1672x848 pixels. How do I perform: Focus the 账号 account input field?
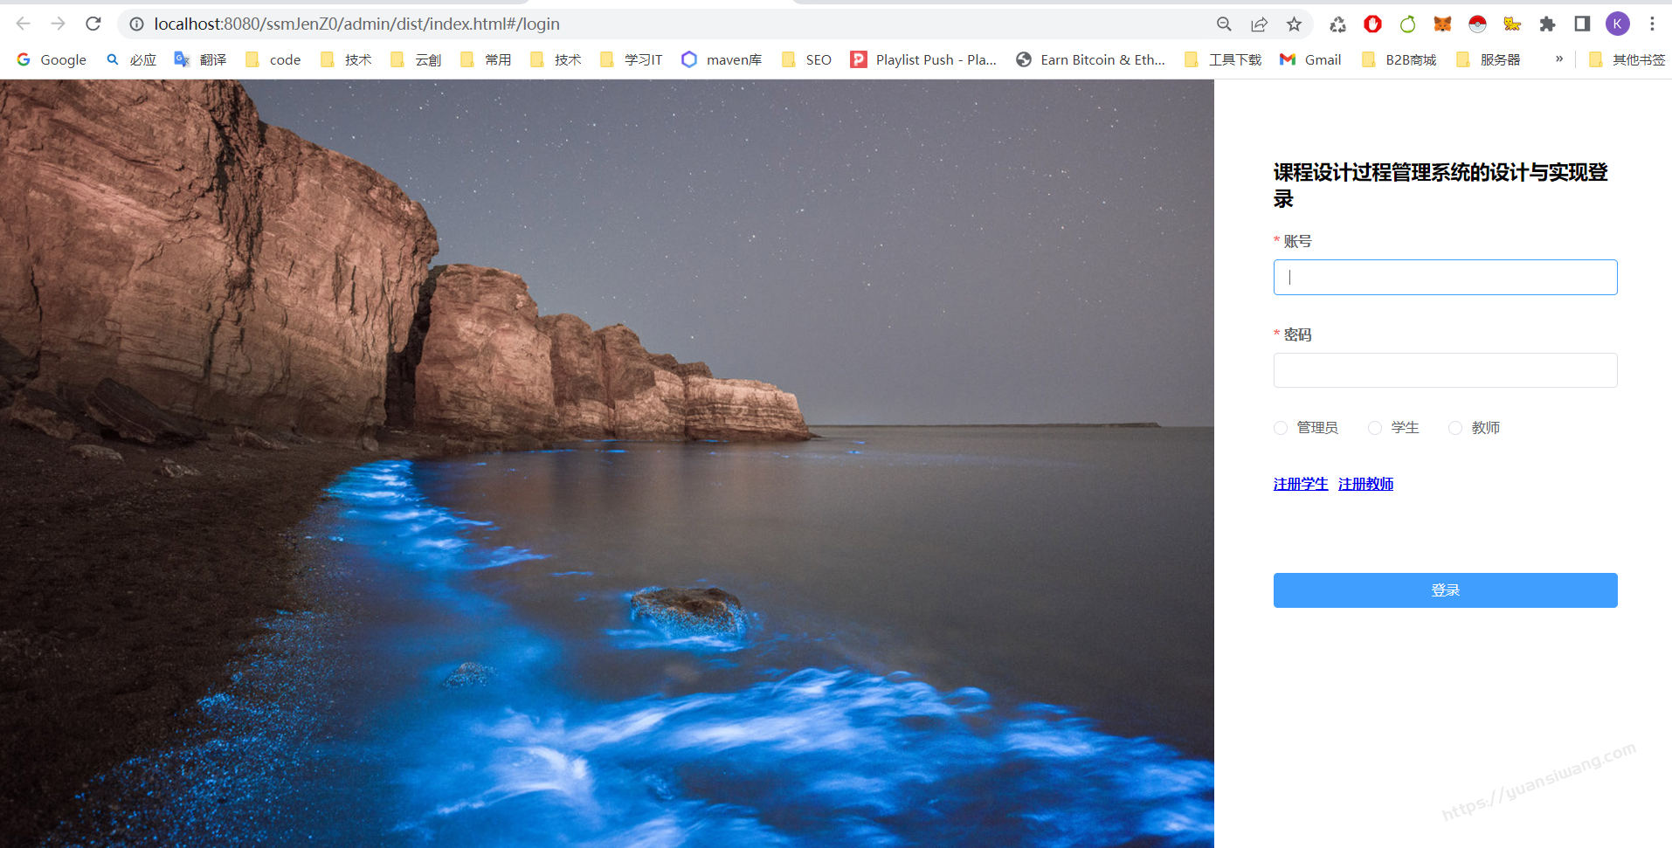click(1445, 277)
